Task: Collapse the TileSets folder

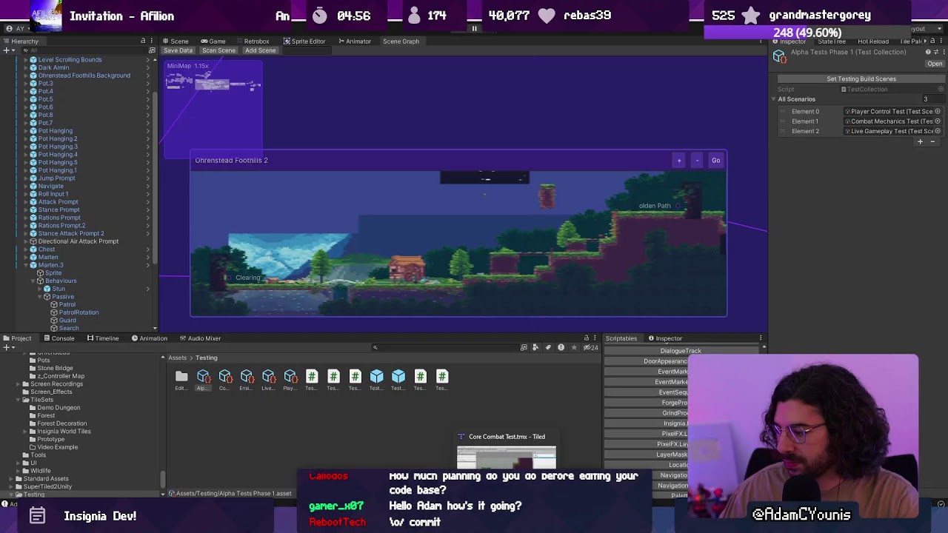Action: (19, 400)
